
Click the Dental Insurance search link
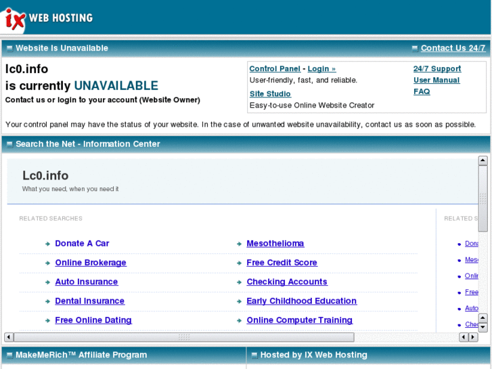coord(90,301)
